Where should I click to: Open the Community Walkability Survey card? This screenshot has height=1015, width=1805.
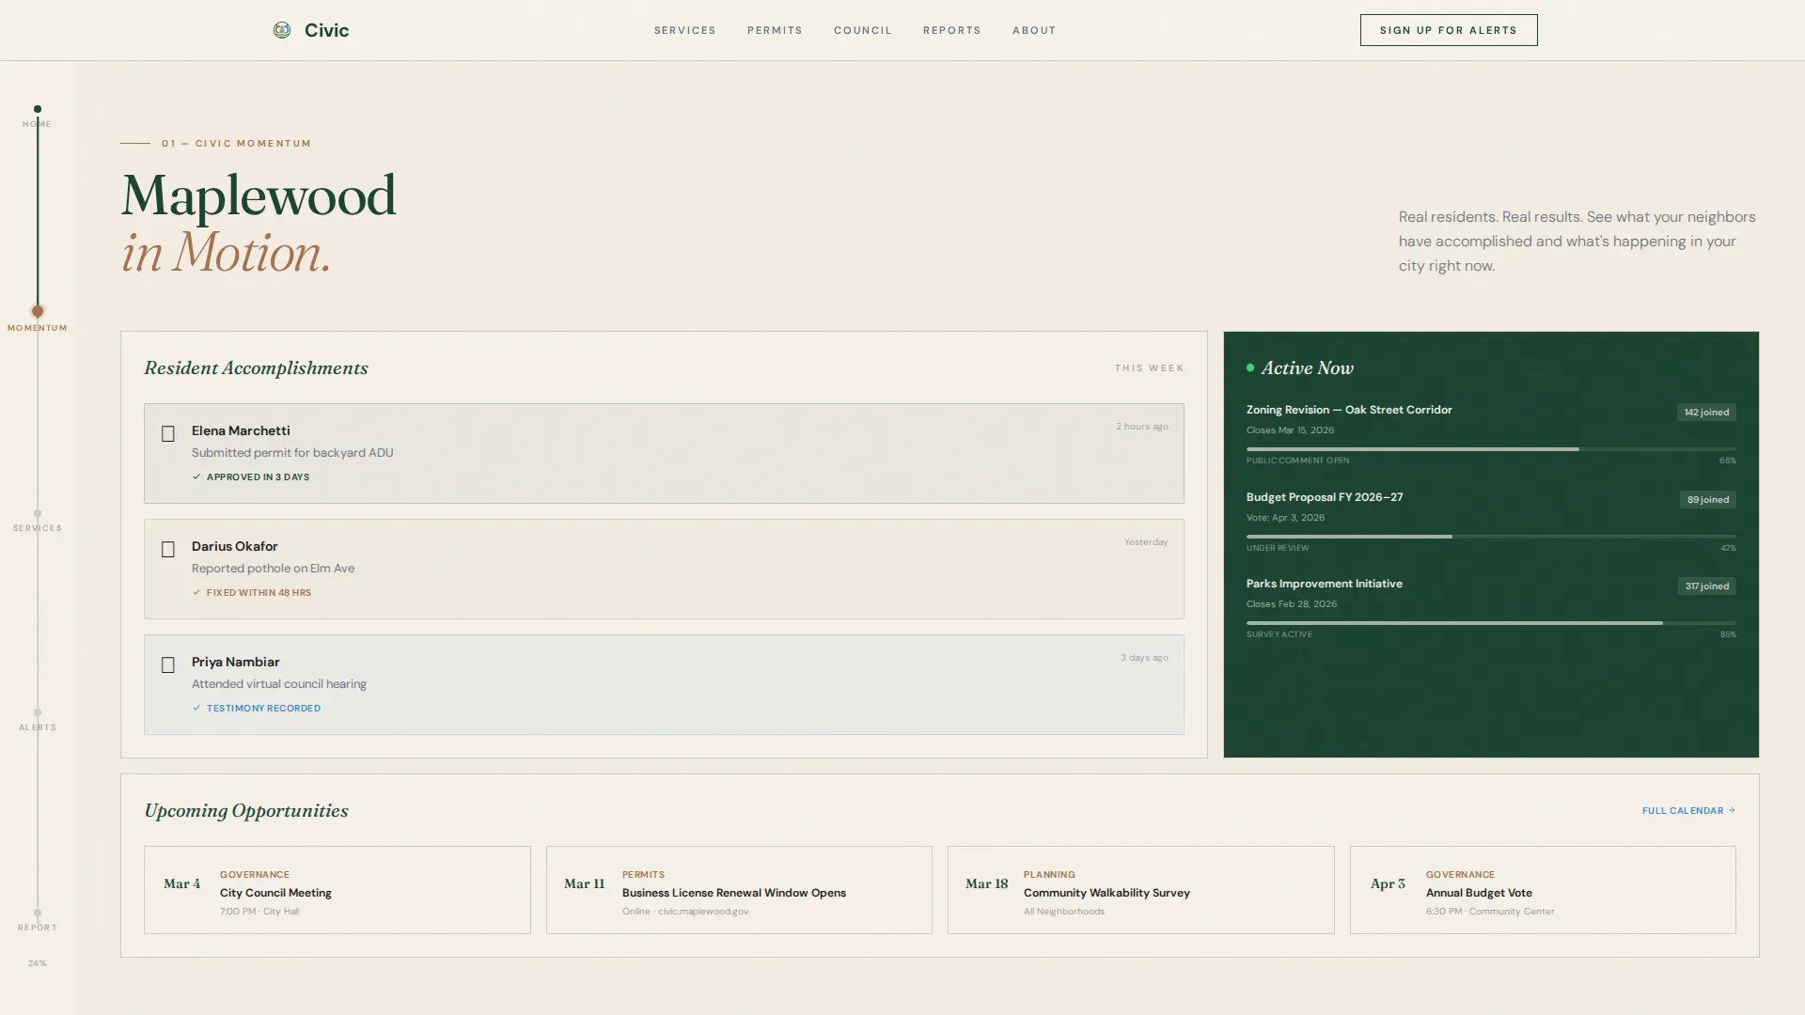click(x=1140, y=890)
